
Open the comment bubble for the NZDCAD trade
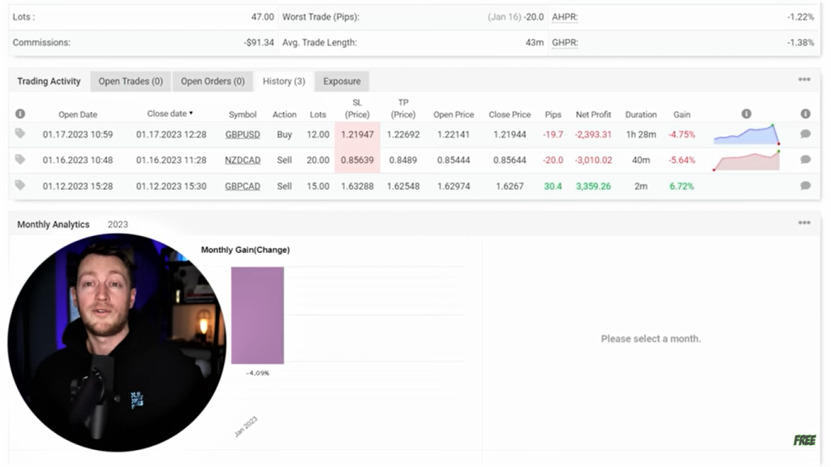coord(805,160)
